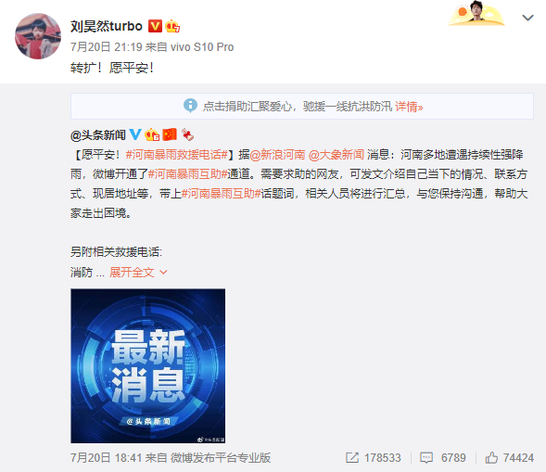
Task: Open the 7月20日 21:19 timestamp link
Action: point(107,47)
